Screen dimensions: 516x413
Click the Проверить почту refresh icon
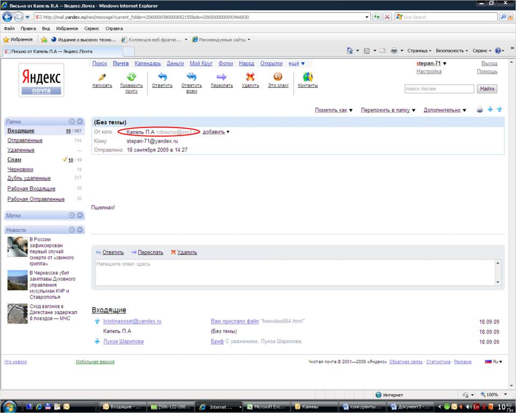pyautogui.click(x=131, y=77)
